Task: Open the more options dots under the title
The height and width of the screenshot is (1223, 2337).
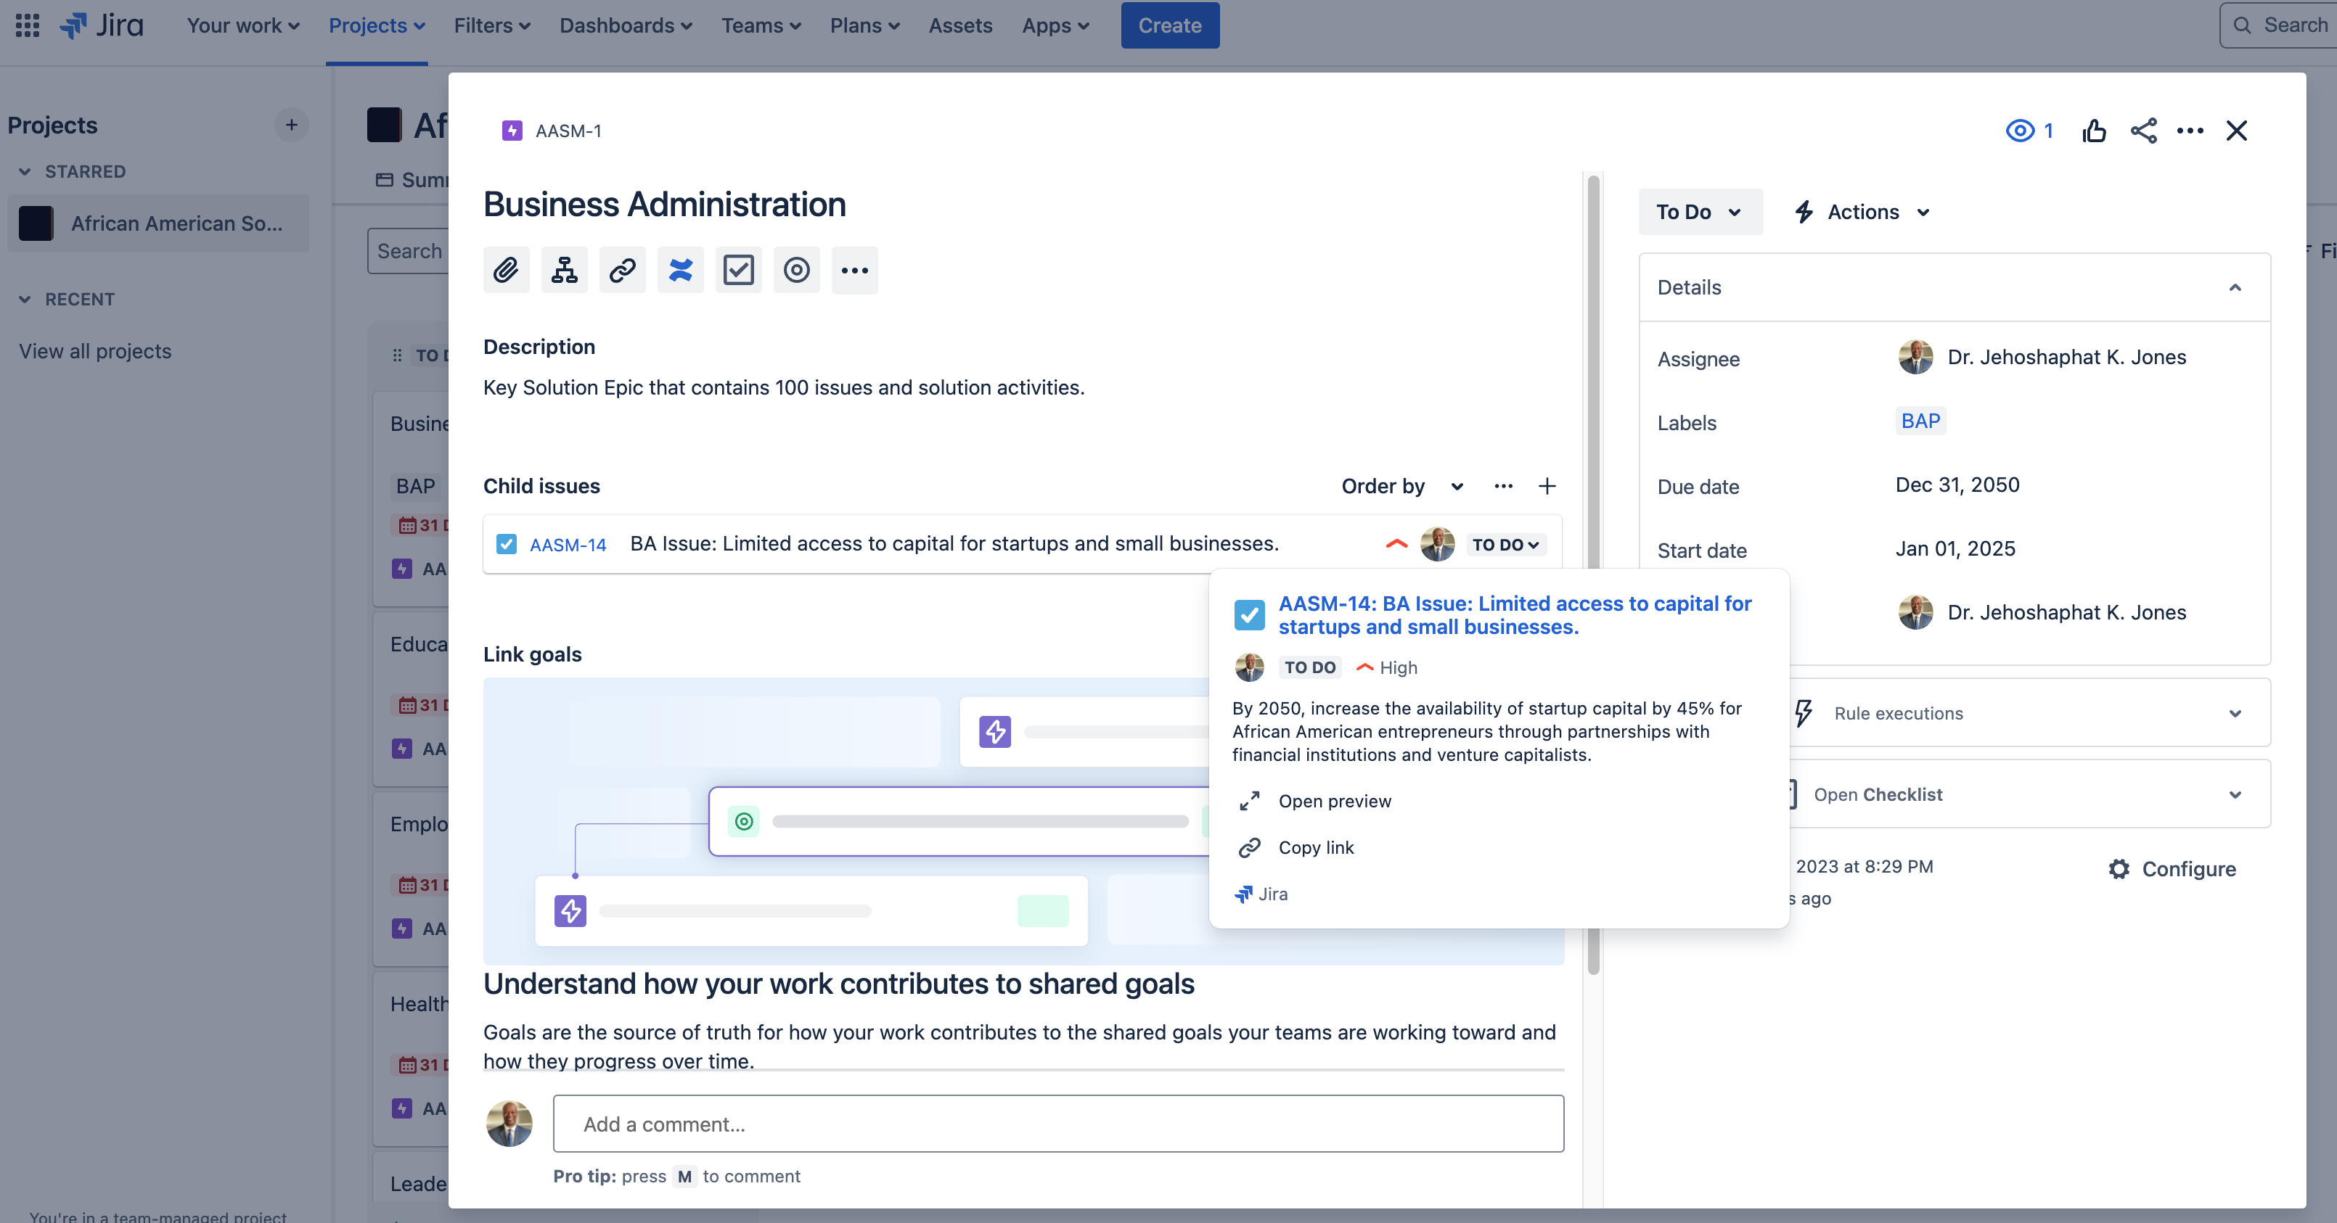Action: pos(855,270)
